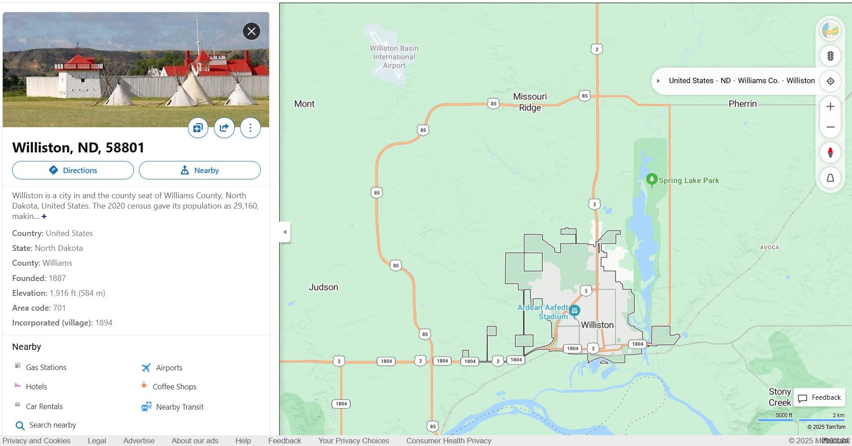Collapse the left side panel

(285, 232)
